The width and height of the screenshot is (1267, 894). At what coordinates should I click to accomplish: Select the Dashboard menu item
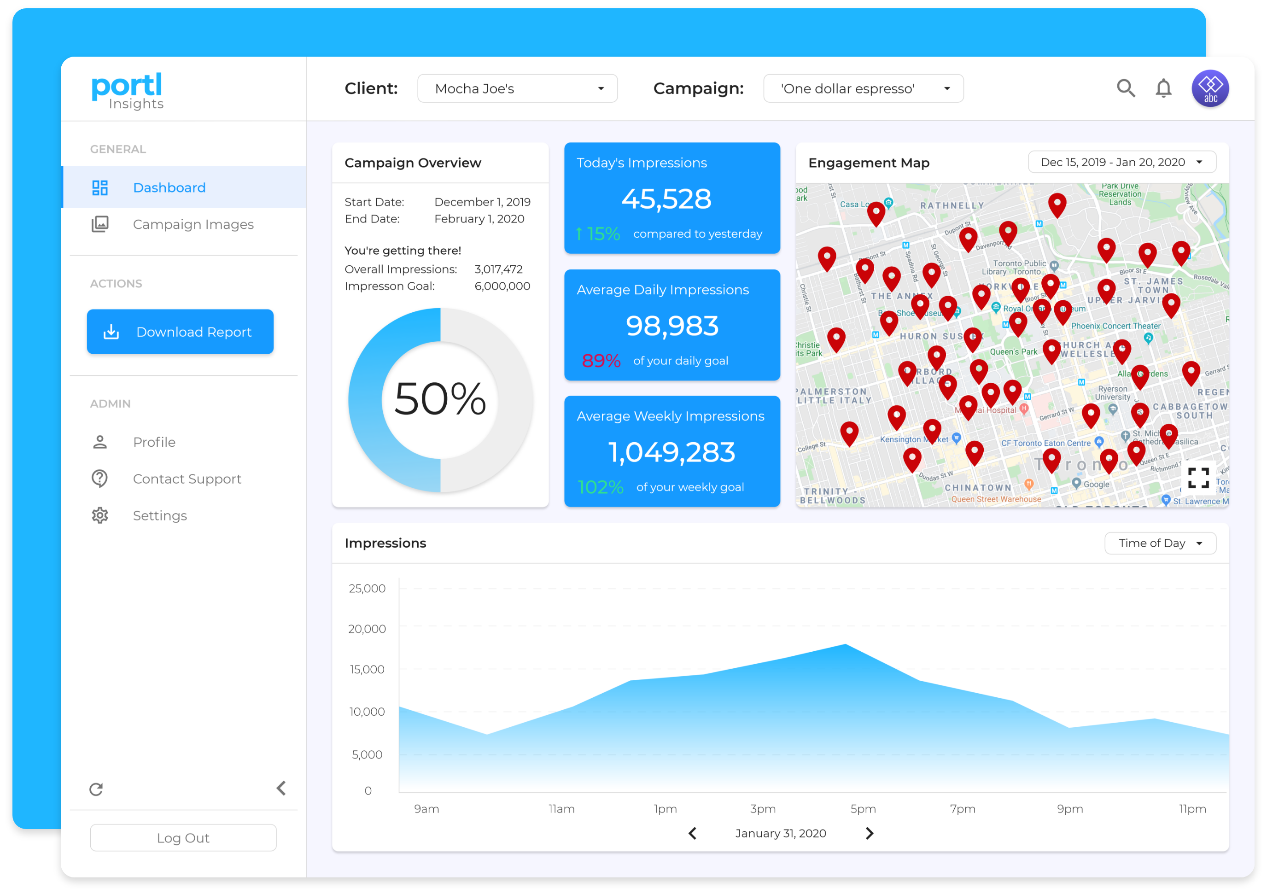(x=169, y=187)
